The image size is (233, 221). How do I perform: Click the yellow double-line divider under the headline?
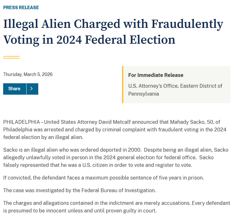(x=11, y=57)
